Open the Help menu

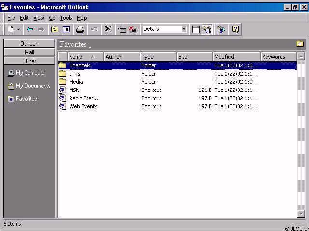click(x=82, y=18)
